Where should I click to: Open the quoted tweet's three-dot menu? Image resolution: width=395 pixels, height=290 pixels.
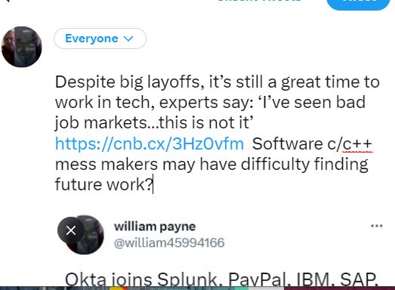[x=377, y=226]
